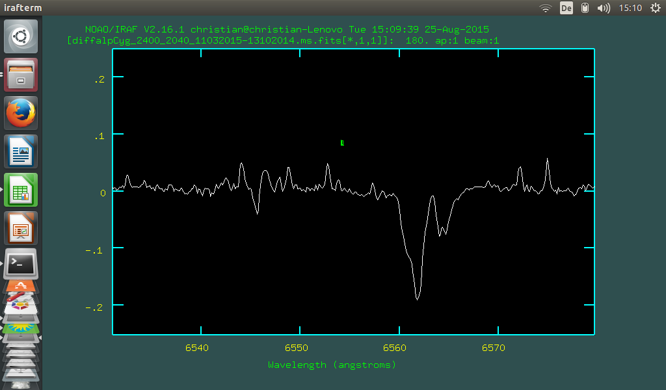Mute audio via the speaker icon
Screen dimensions: 666x390
coord(604,8)
